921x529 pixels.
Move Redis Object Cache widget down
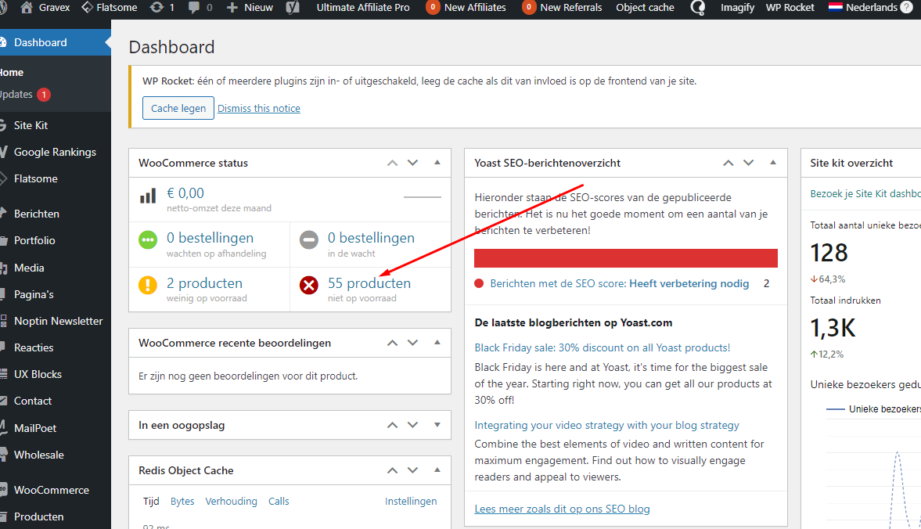coord(413,470)
